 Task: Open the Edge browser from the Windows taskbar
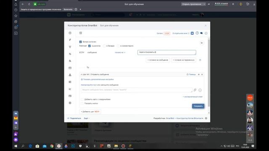30,146
